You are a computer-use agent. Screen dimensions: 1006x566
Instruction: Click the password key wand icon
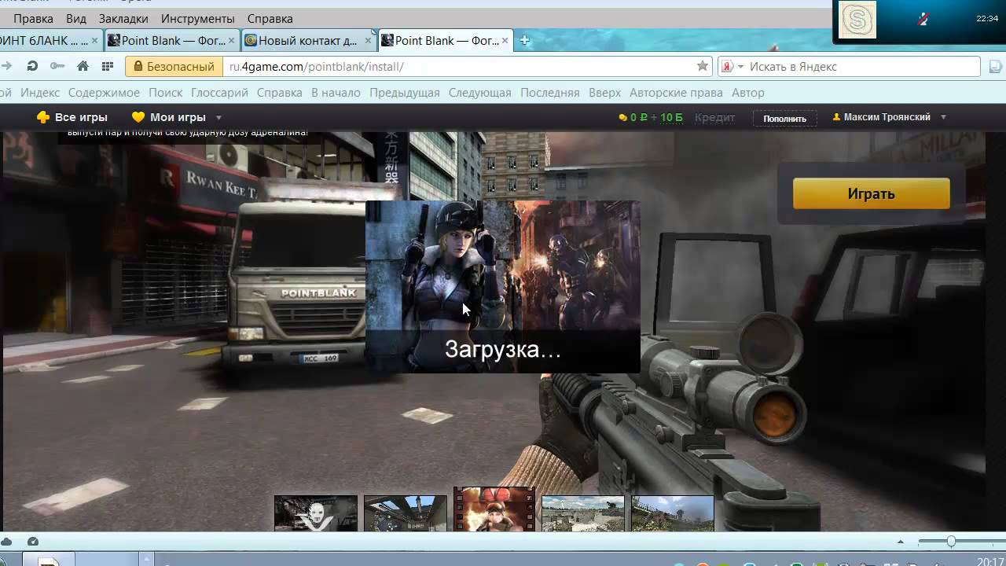(x=57, y=66)
